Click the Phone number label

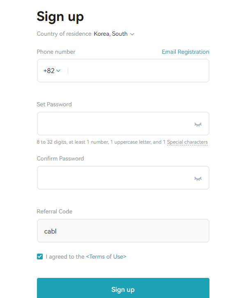[x=56, y=52]
